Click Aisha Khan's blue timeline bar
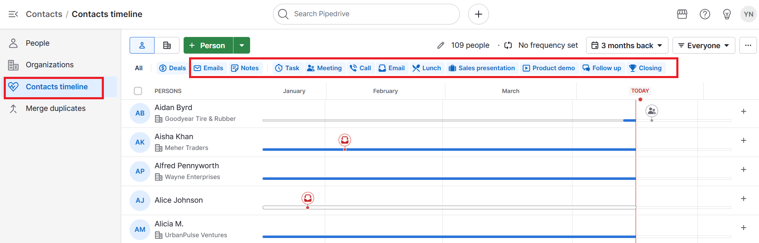 (449, 149)
